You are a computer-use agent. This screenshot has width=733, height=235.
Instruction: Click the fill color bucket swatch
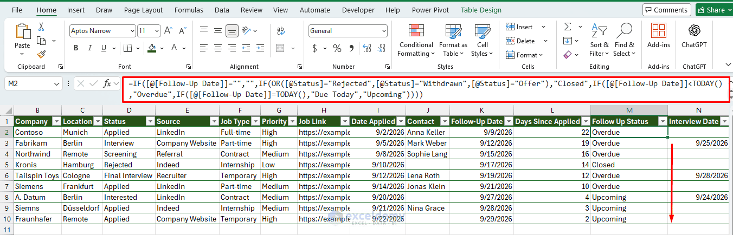click(x=153, y=48)
